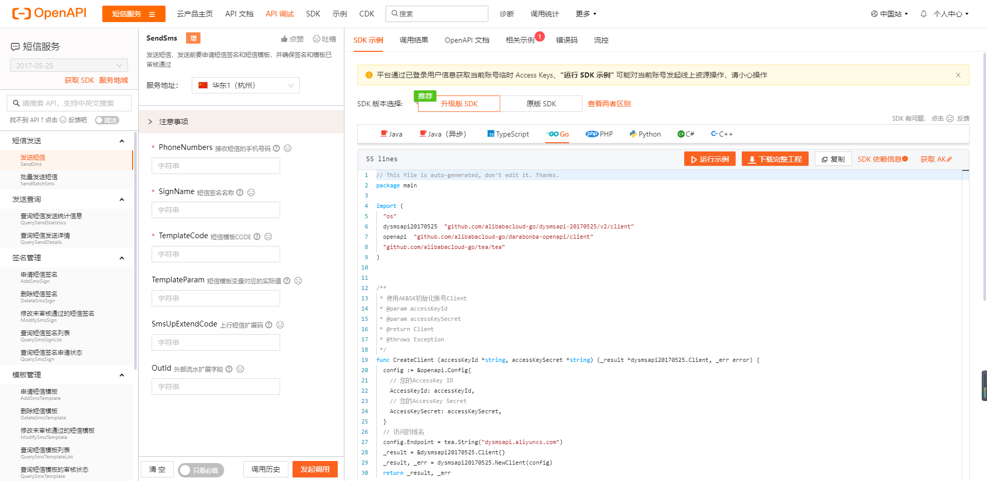This screenshot has height=481, width=987.
Task: Choose the 原版 SDK option
Action: (x=541, y=104)
